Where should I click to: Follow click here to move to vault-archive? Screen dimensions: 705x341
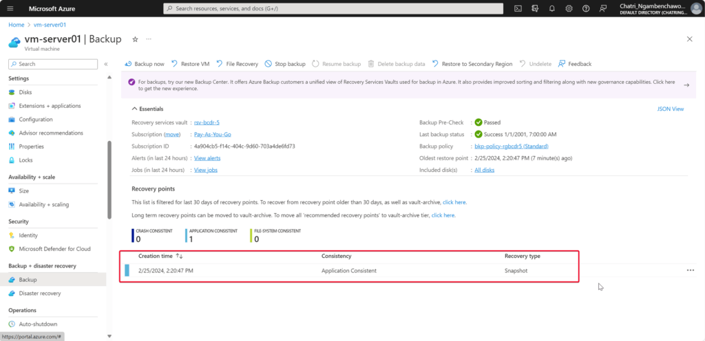[443, 215]
